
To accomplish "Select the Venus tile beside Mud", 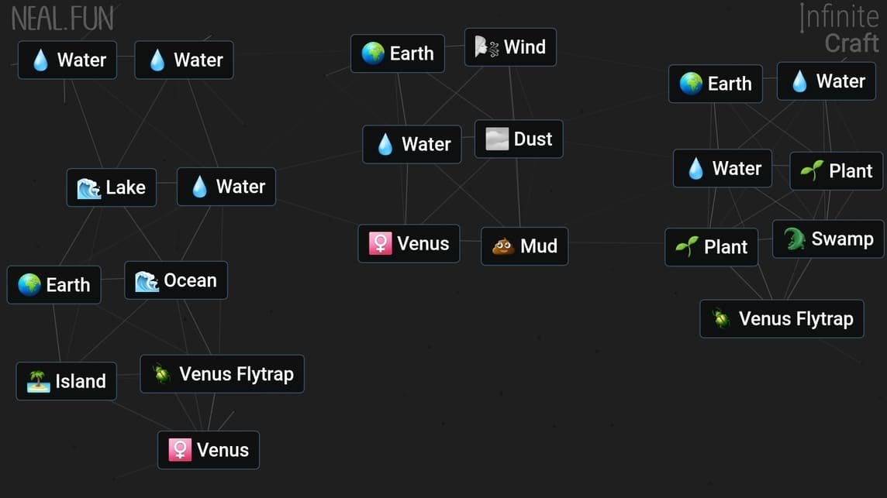I will [x=409, y=243].
